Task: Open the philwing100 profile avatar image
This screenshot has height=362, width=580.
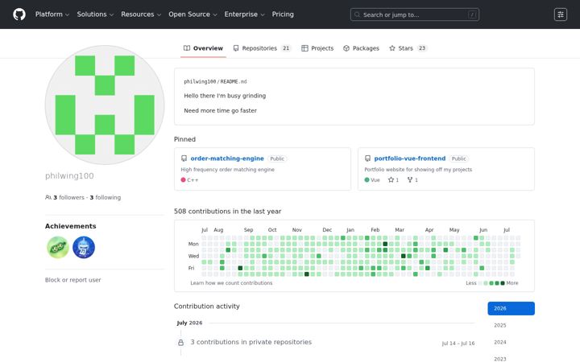Action: point(105,105)
